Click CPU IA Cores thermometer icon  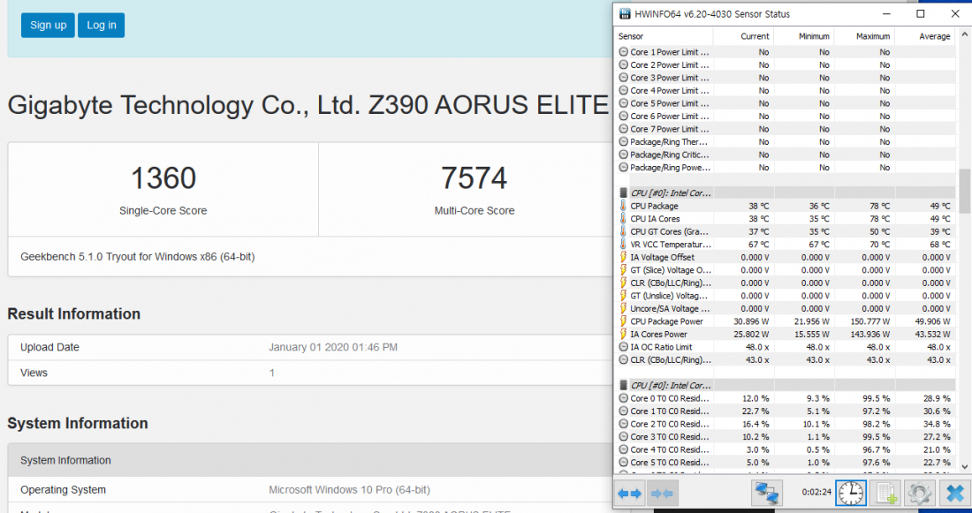pos(624,219)
